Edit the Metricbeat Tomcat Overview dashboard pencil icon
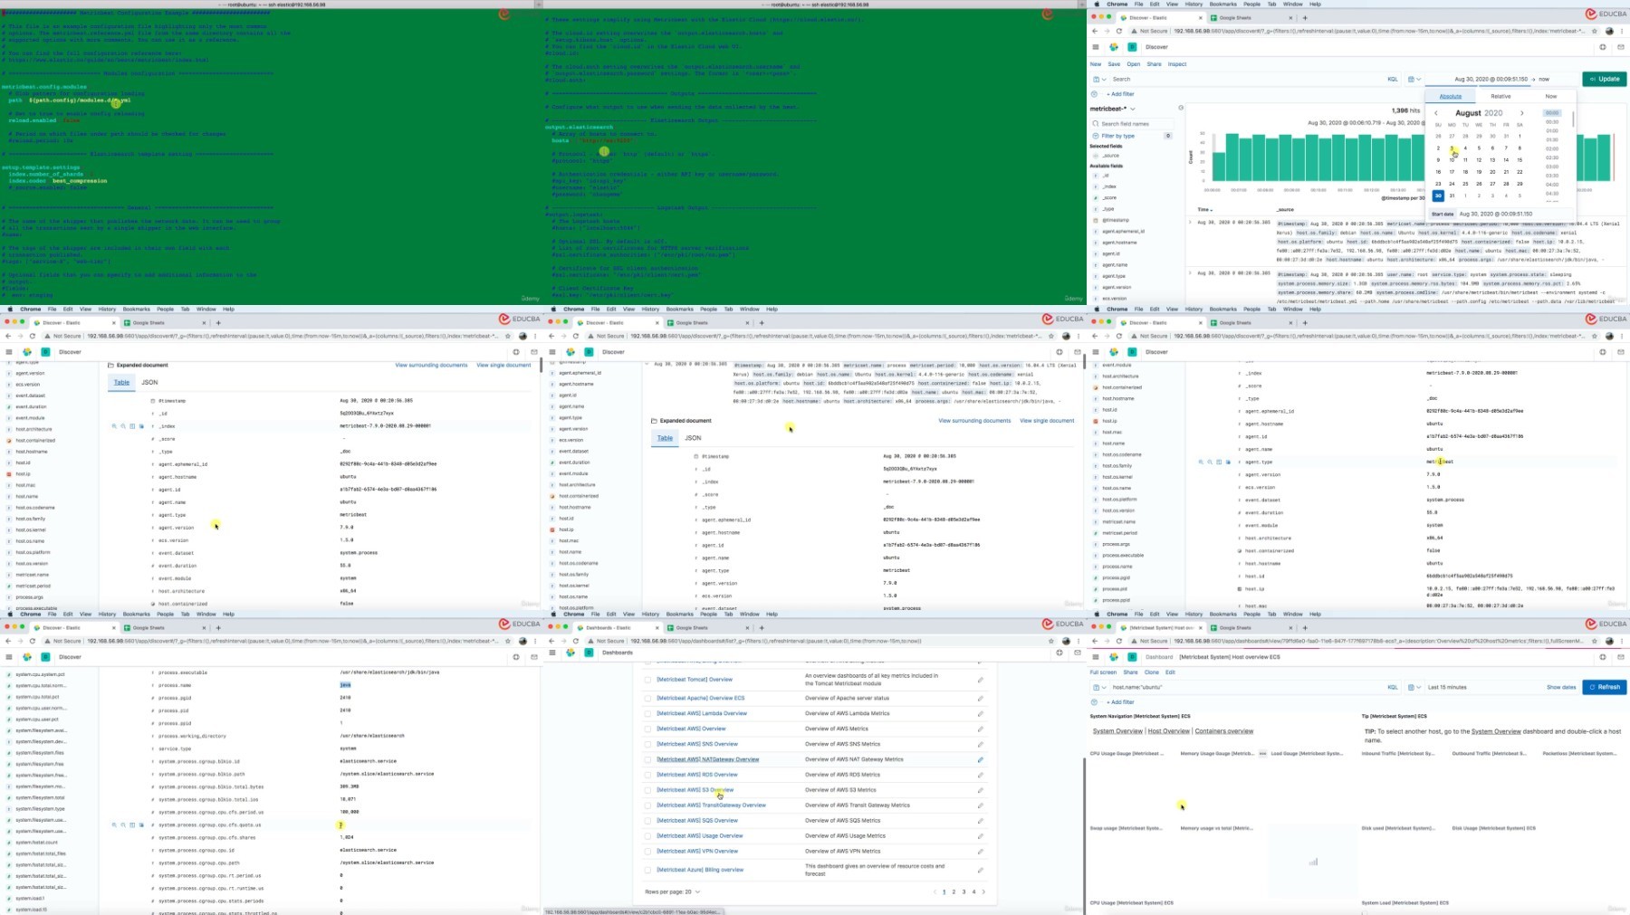1630x915 pixels. tap(980, 680)
